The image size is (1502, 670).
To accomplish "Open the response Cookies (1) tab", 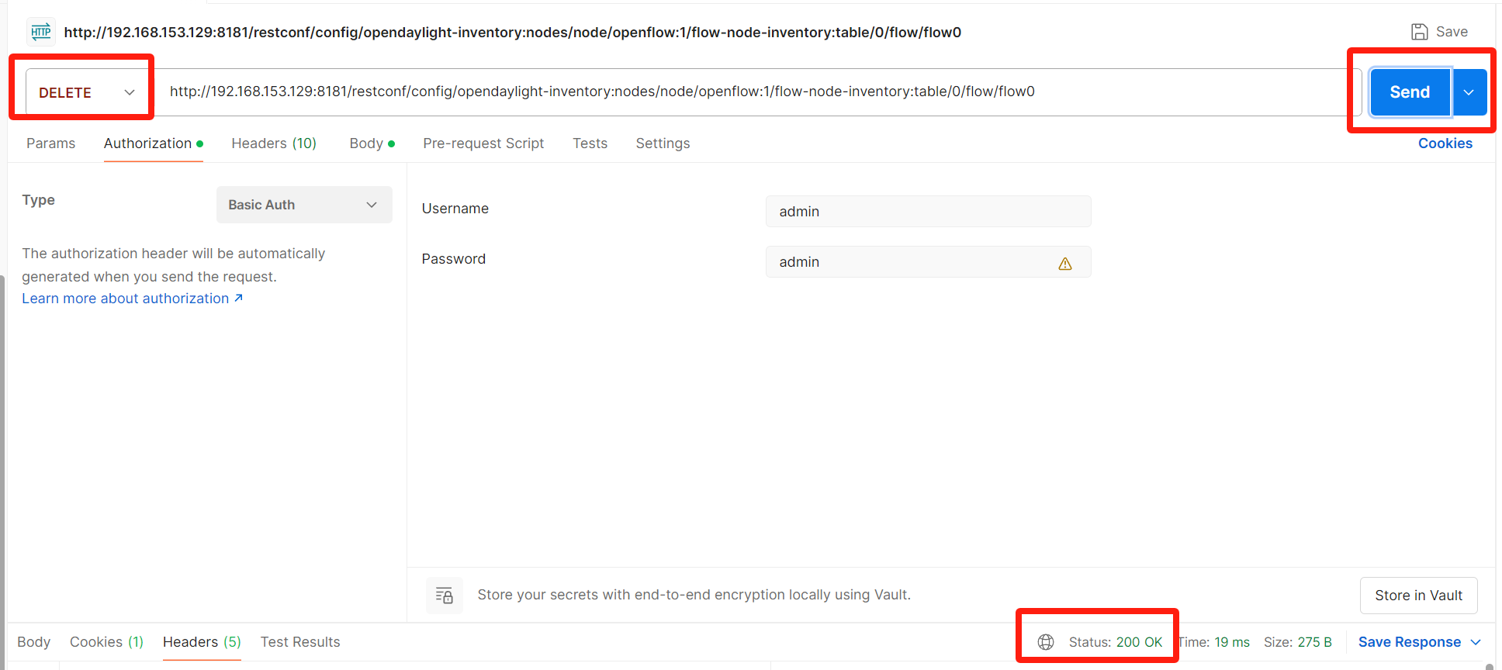I will [106, 642].
